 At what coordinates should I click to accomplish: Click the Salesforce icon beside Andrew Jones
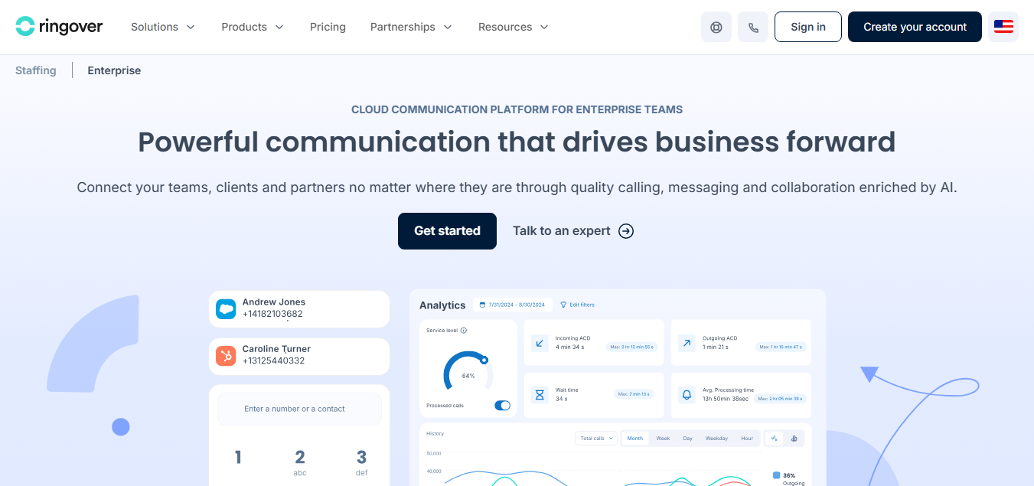tap(226, 308)
